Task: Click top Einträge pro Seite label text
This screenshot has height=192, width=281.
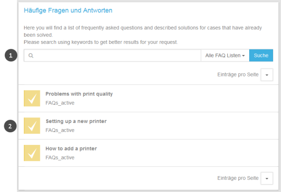Action: [238, 75]
